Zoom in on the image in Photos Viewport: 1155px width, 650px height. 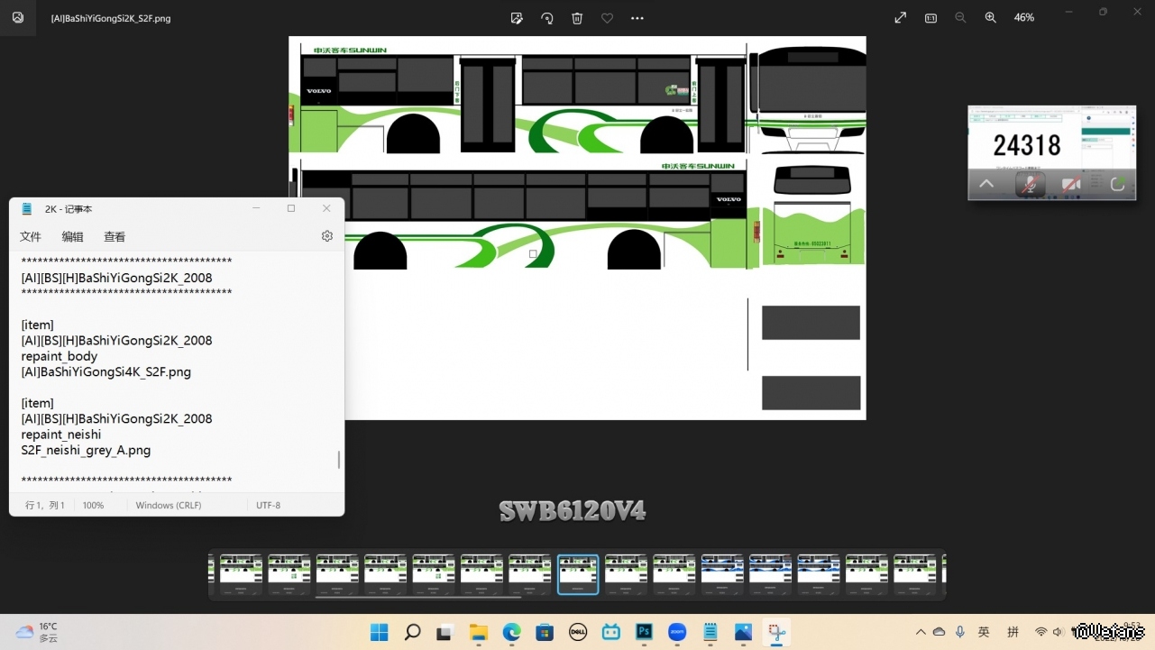coord(990,18)
